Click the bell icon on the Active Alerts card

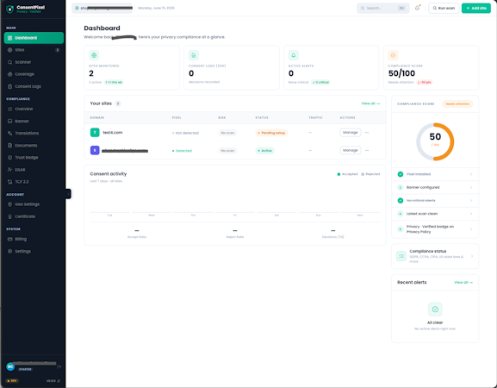click(294, 55)
